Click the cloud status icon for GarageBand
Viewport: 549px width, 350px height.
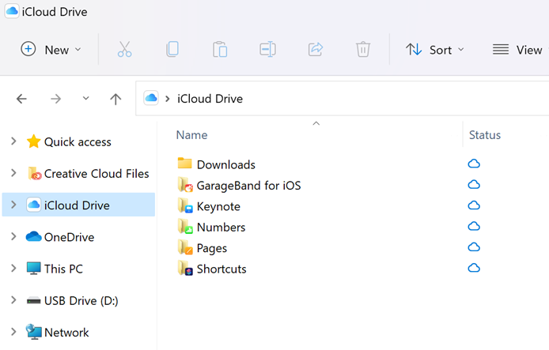pyautogui.click(x=474, y=185)
